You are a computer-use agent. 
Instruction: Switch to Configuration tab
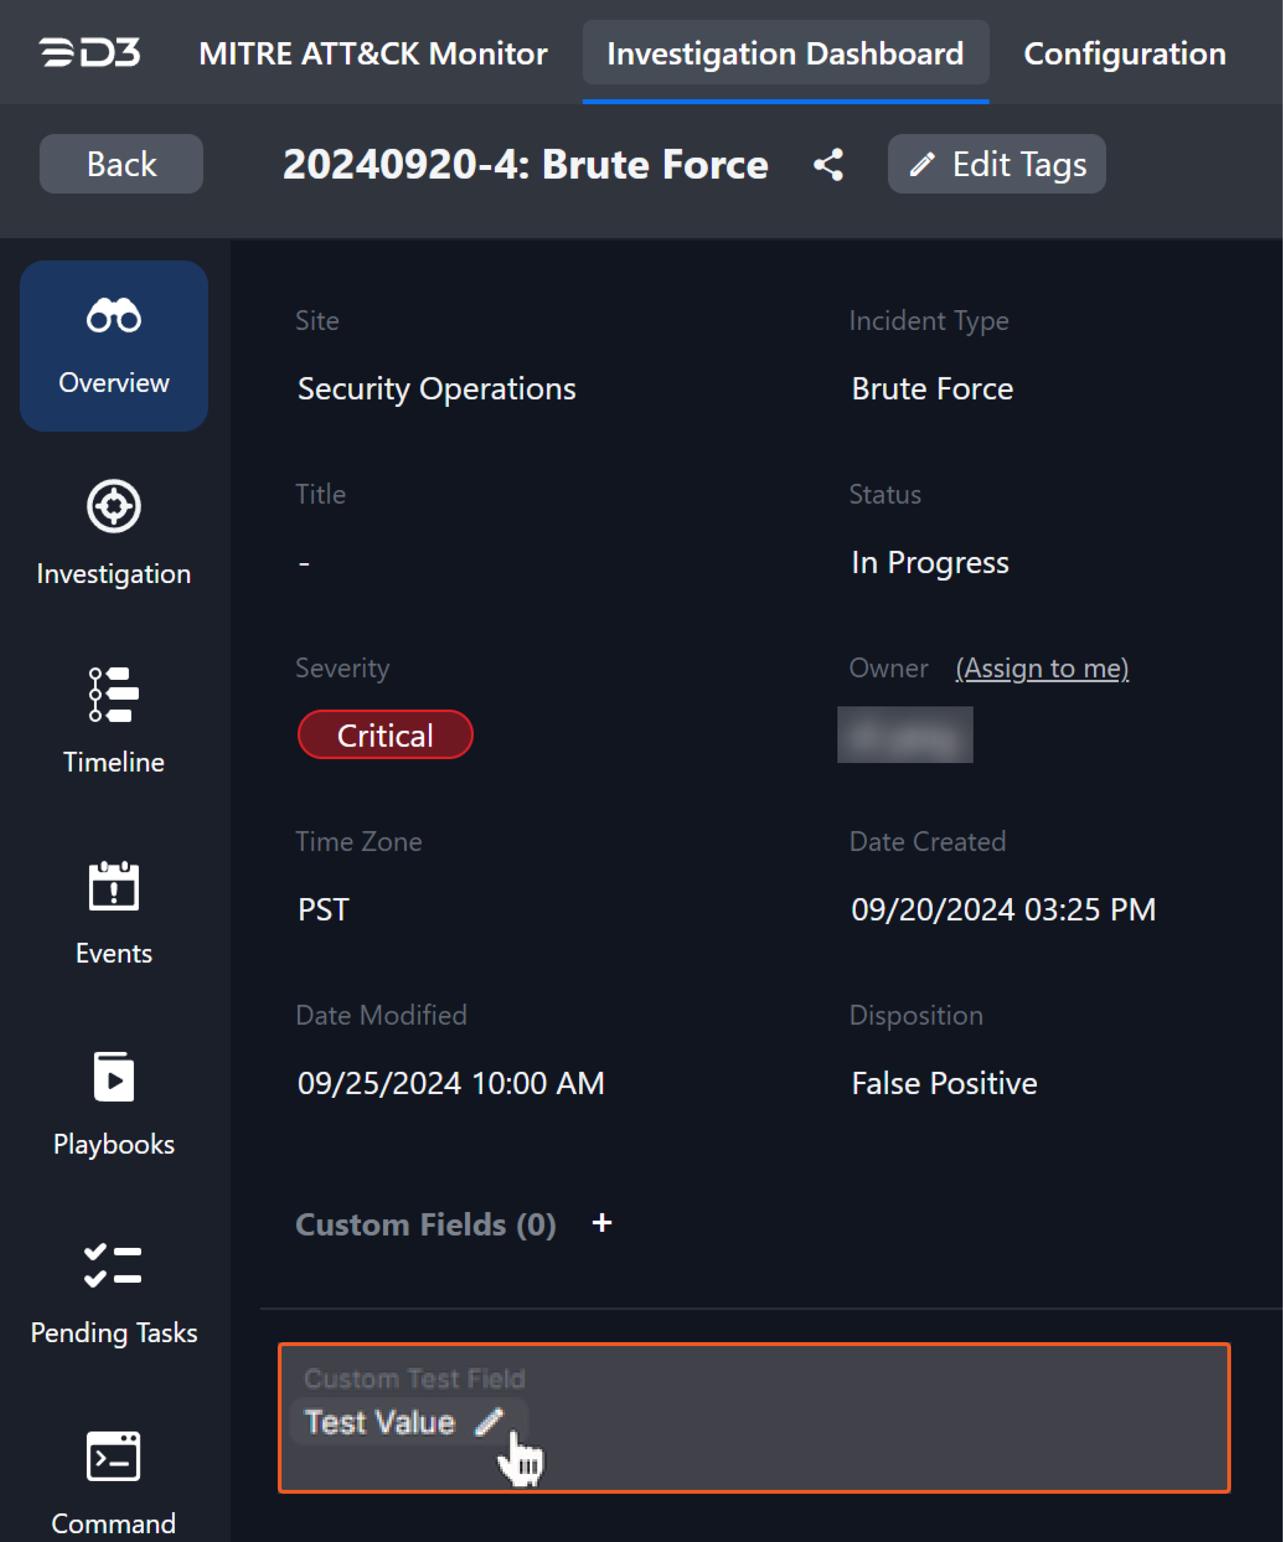coord(1124,54)
